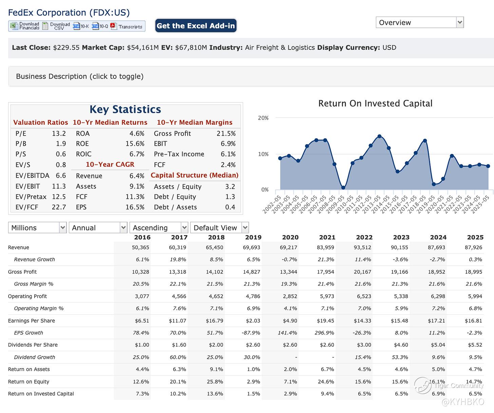
Task: Click the Transcripts link text
Action: 130,27
